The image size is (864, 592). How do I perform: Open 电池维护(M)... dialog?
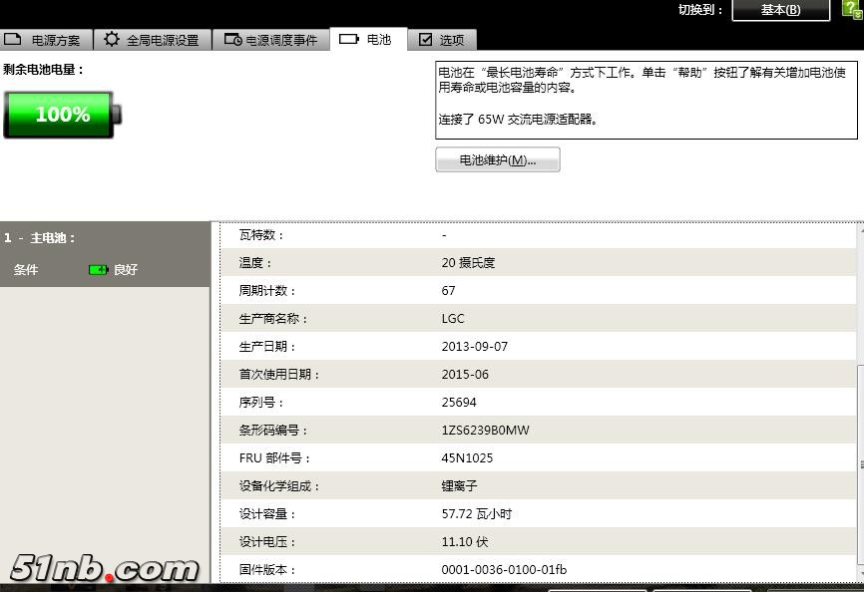tap(498, 159)
